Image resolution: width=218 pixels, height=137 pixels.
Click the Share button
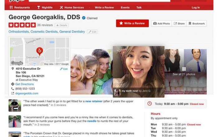179,24
